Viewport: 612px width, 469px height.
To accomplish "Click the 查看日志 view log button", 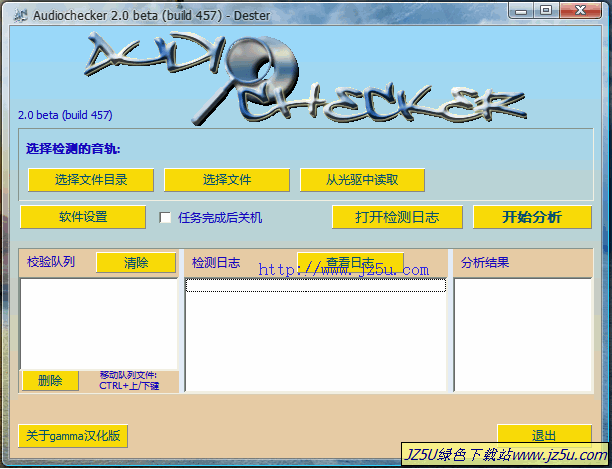I will 350,262.
